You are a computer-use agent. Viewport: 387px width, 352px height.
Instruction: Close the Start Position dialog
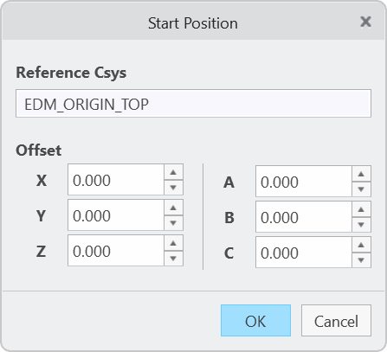coord(365,22)
